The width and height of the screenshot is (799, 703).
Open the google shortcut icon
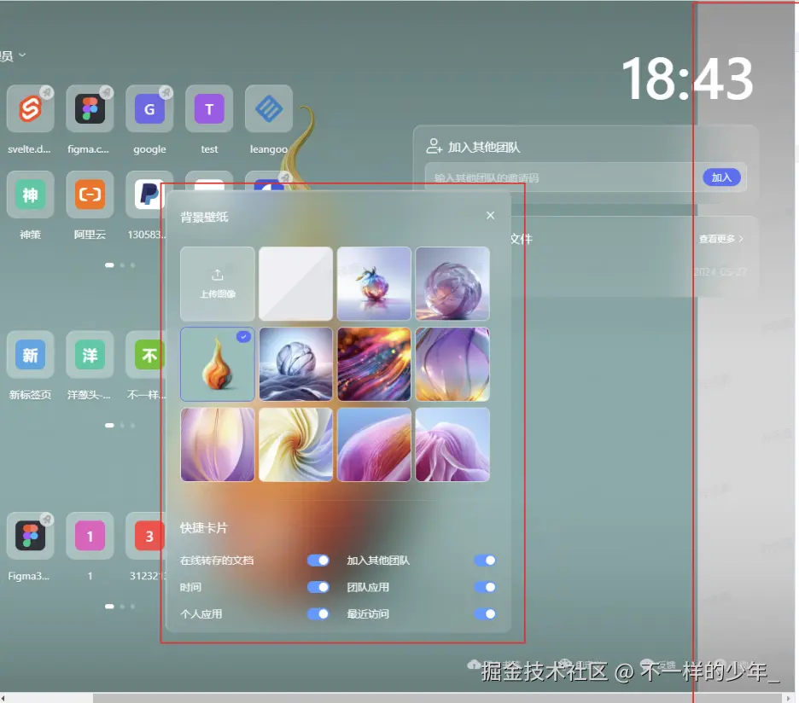[x=149, y=108]
